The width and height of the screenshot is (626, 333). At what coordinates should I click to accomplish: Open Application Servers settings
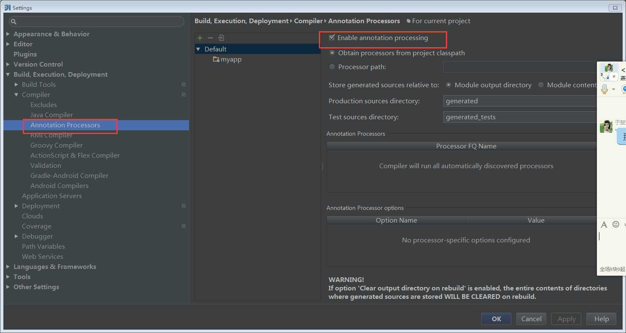tap(52, 196)
